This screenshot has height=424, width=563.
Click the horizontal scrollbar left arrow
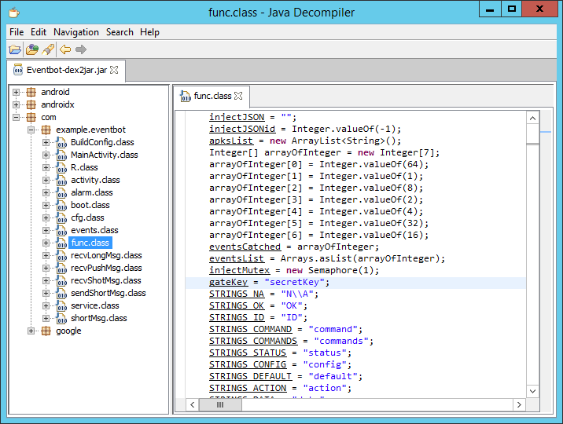click(193, 405)
